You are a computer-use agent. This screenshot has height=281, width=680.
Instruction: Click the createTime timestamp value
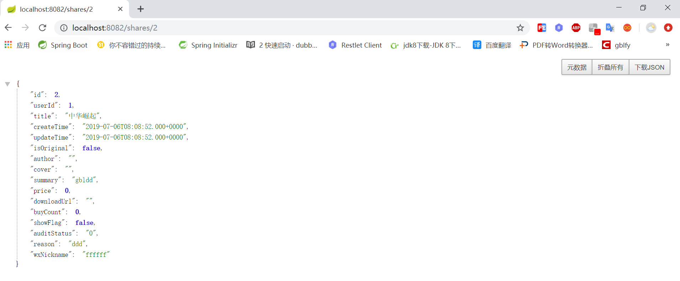pos(135,126)
